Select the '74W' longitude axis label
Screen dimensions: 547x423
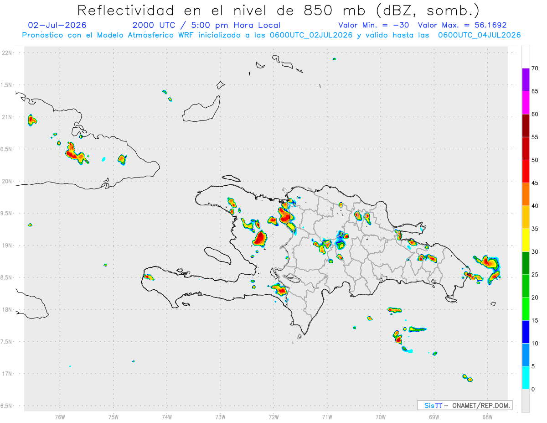[x=166, y=417]
